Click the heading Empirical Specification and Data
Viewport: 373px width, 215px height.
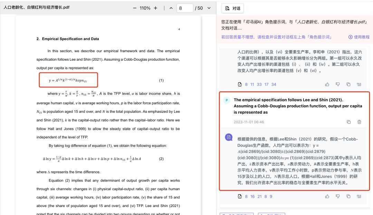point(70,39)
